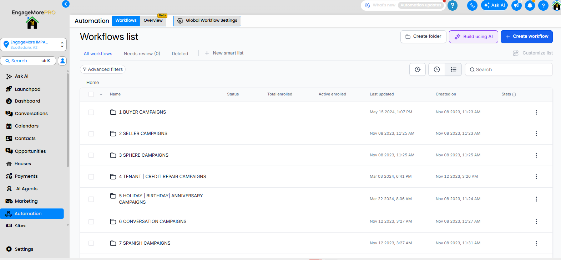Screen dimensions: 561x260
Task: Check the box for 4 TENANT CREDIT REPAIR
Action: click(91, 177)
